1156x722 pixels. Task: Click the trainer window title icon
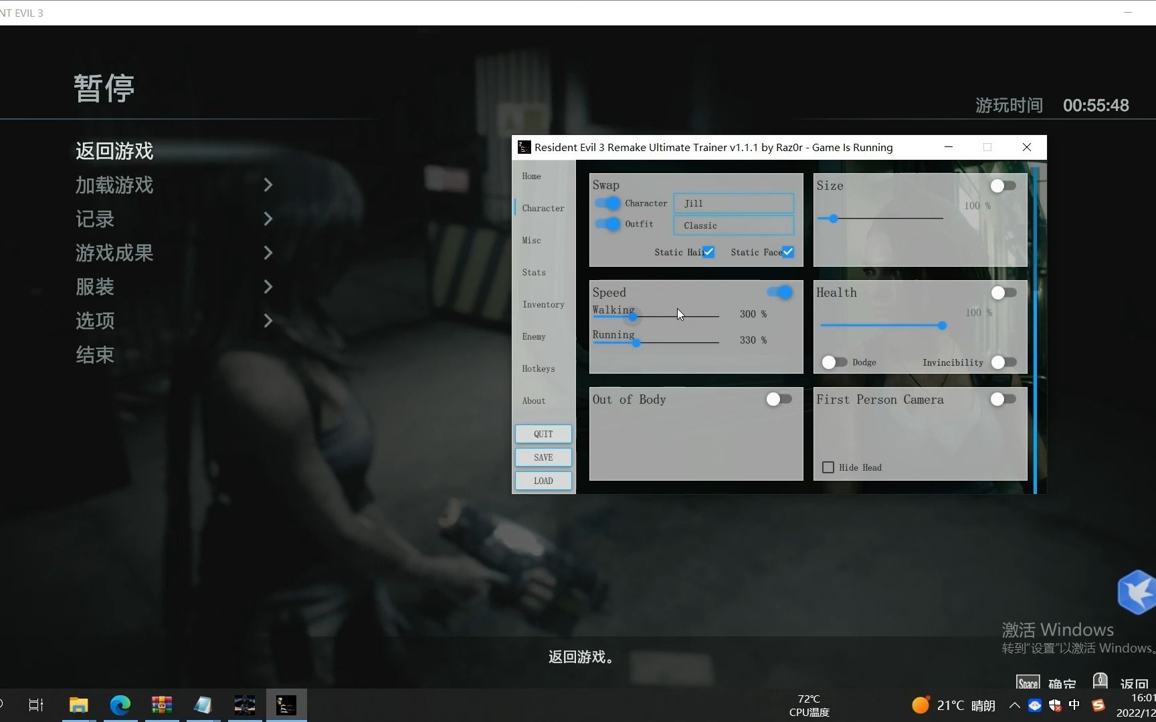tap(524, 147)
